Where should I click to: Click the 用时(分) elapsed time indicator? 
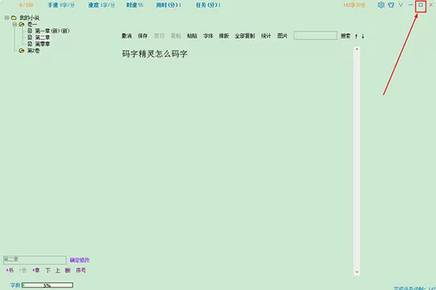pos(169,5)
